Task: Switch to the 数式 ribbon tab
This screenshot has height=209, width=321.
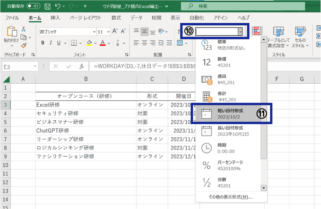Action: tap(116, 18)
